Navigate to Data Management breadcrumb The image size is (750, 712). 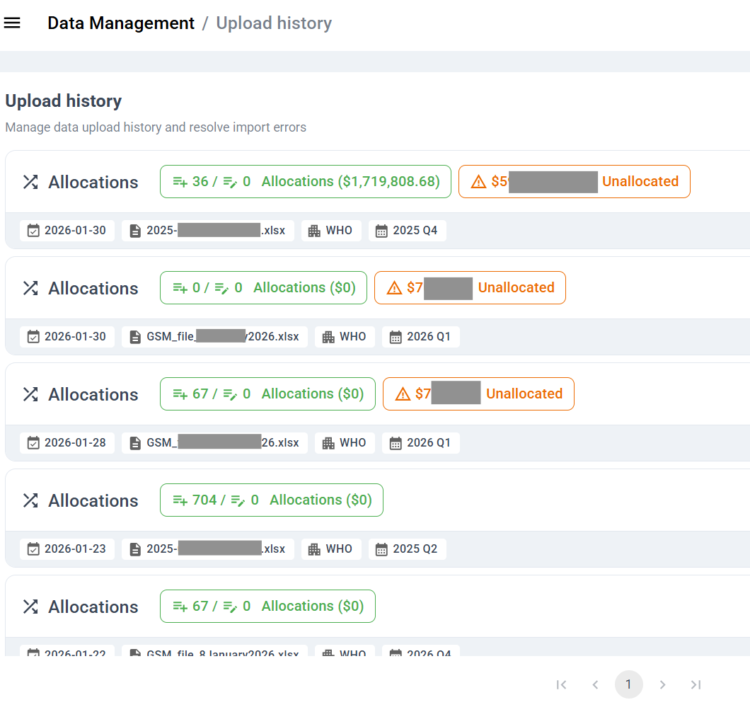coord(121,23)
